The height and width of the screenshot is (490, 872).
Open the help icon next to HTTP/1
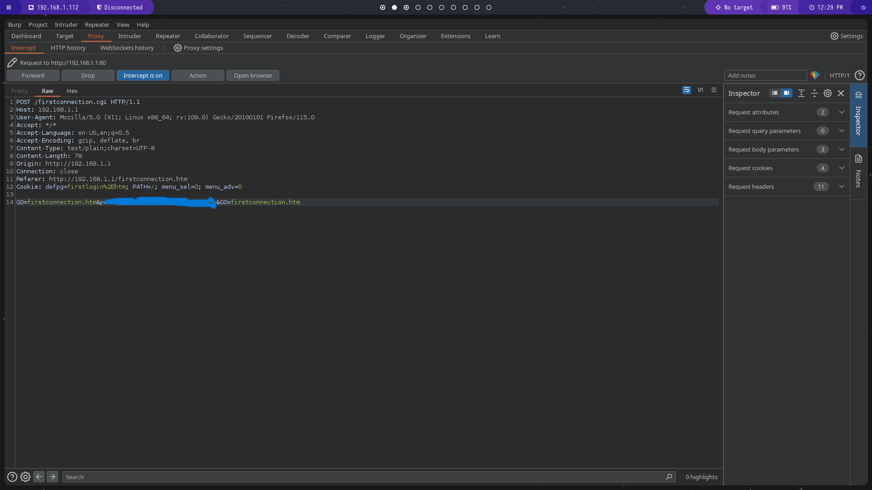[859, 75]
